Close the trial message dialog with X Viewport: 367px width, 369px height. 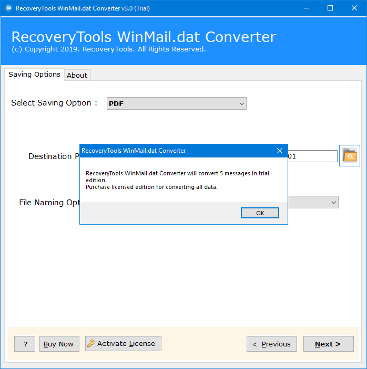point(280,151)
